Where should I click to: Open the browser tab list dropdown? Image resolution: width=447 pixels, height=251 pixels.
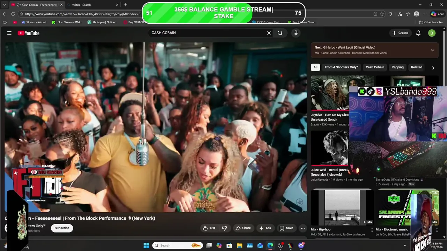(x=4, y=5)
